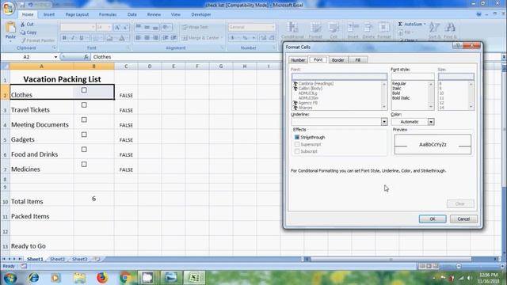Check the Travel Tickets row checkbox

pyautogui.click(x=84, y=105)
